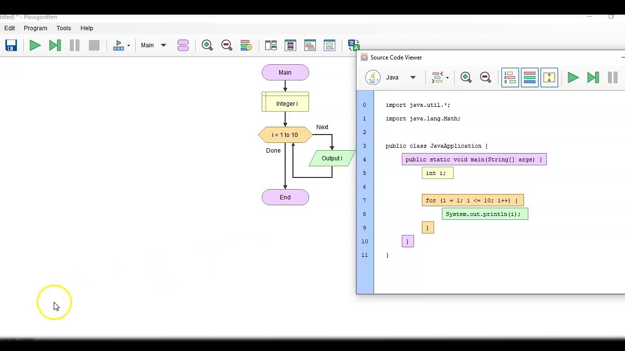Pause program from Source Code Viewer
Image resolution: width=625 pixels, height=351 pixels.
[612, 78]
